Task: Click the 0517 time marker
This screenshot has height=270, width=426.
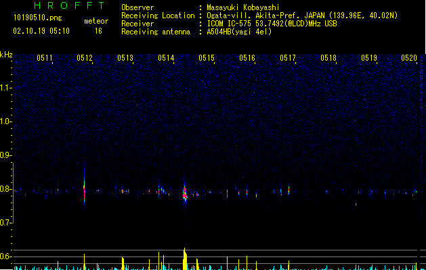Action: click(288, 58)
